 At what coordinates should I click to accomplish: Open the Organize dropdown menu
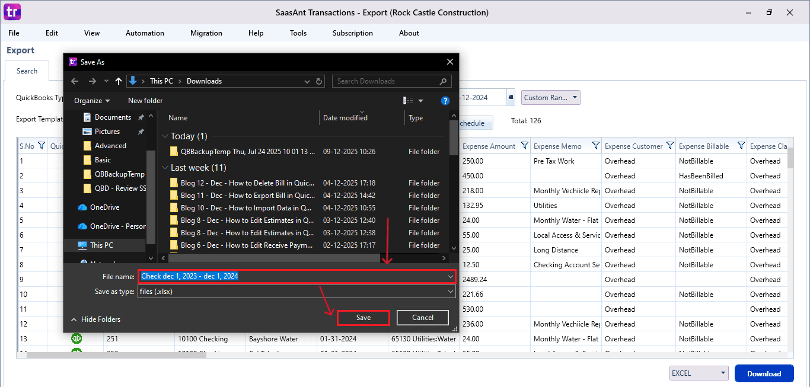coord(92,101)
